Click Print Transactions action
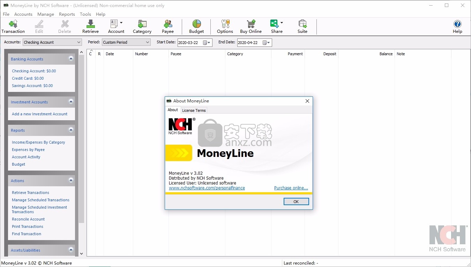 coord(28,226)
